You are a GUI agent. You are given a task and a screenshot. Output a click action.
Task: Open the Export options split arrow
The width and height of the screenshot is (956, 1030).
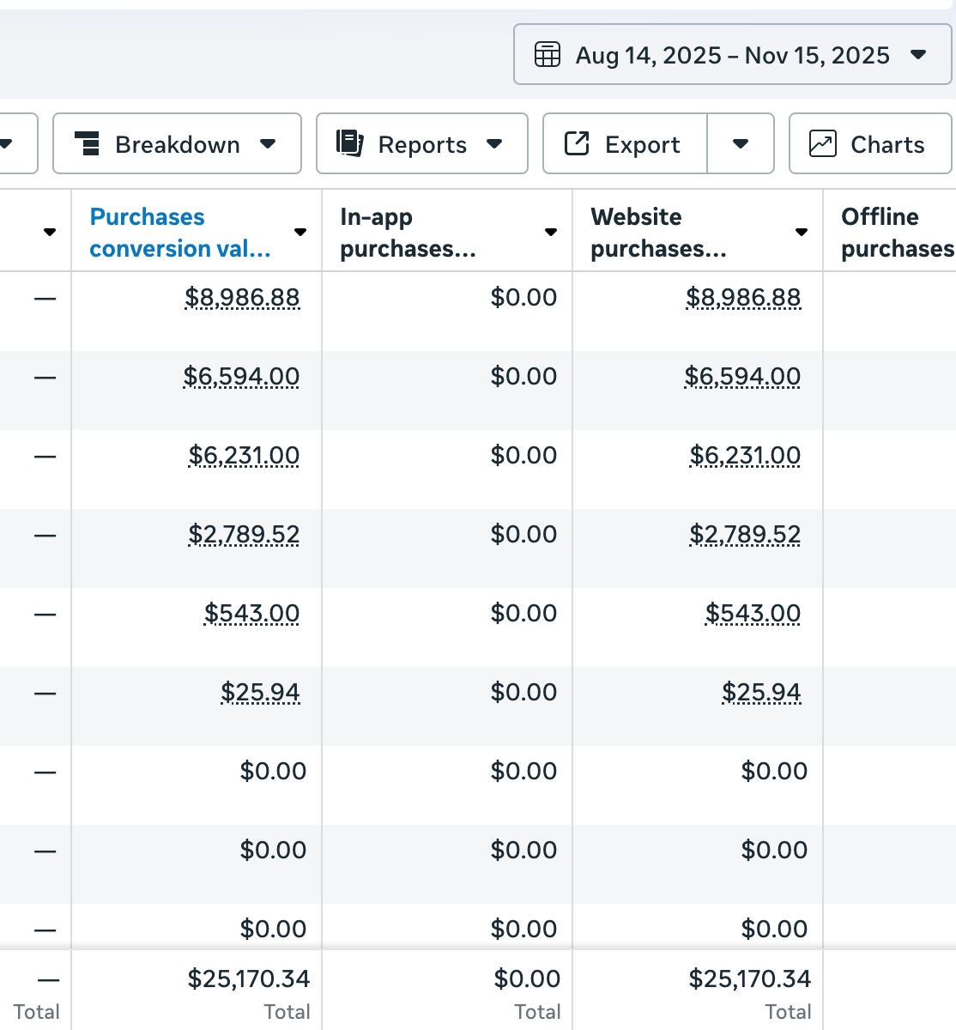741,144
